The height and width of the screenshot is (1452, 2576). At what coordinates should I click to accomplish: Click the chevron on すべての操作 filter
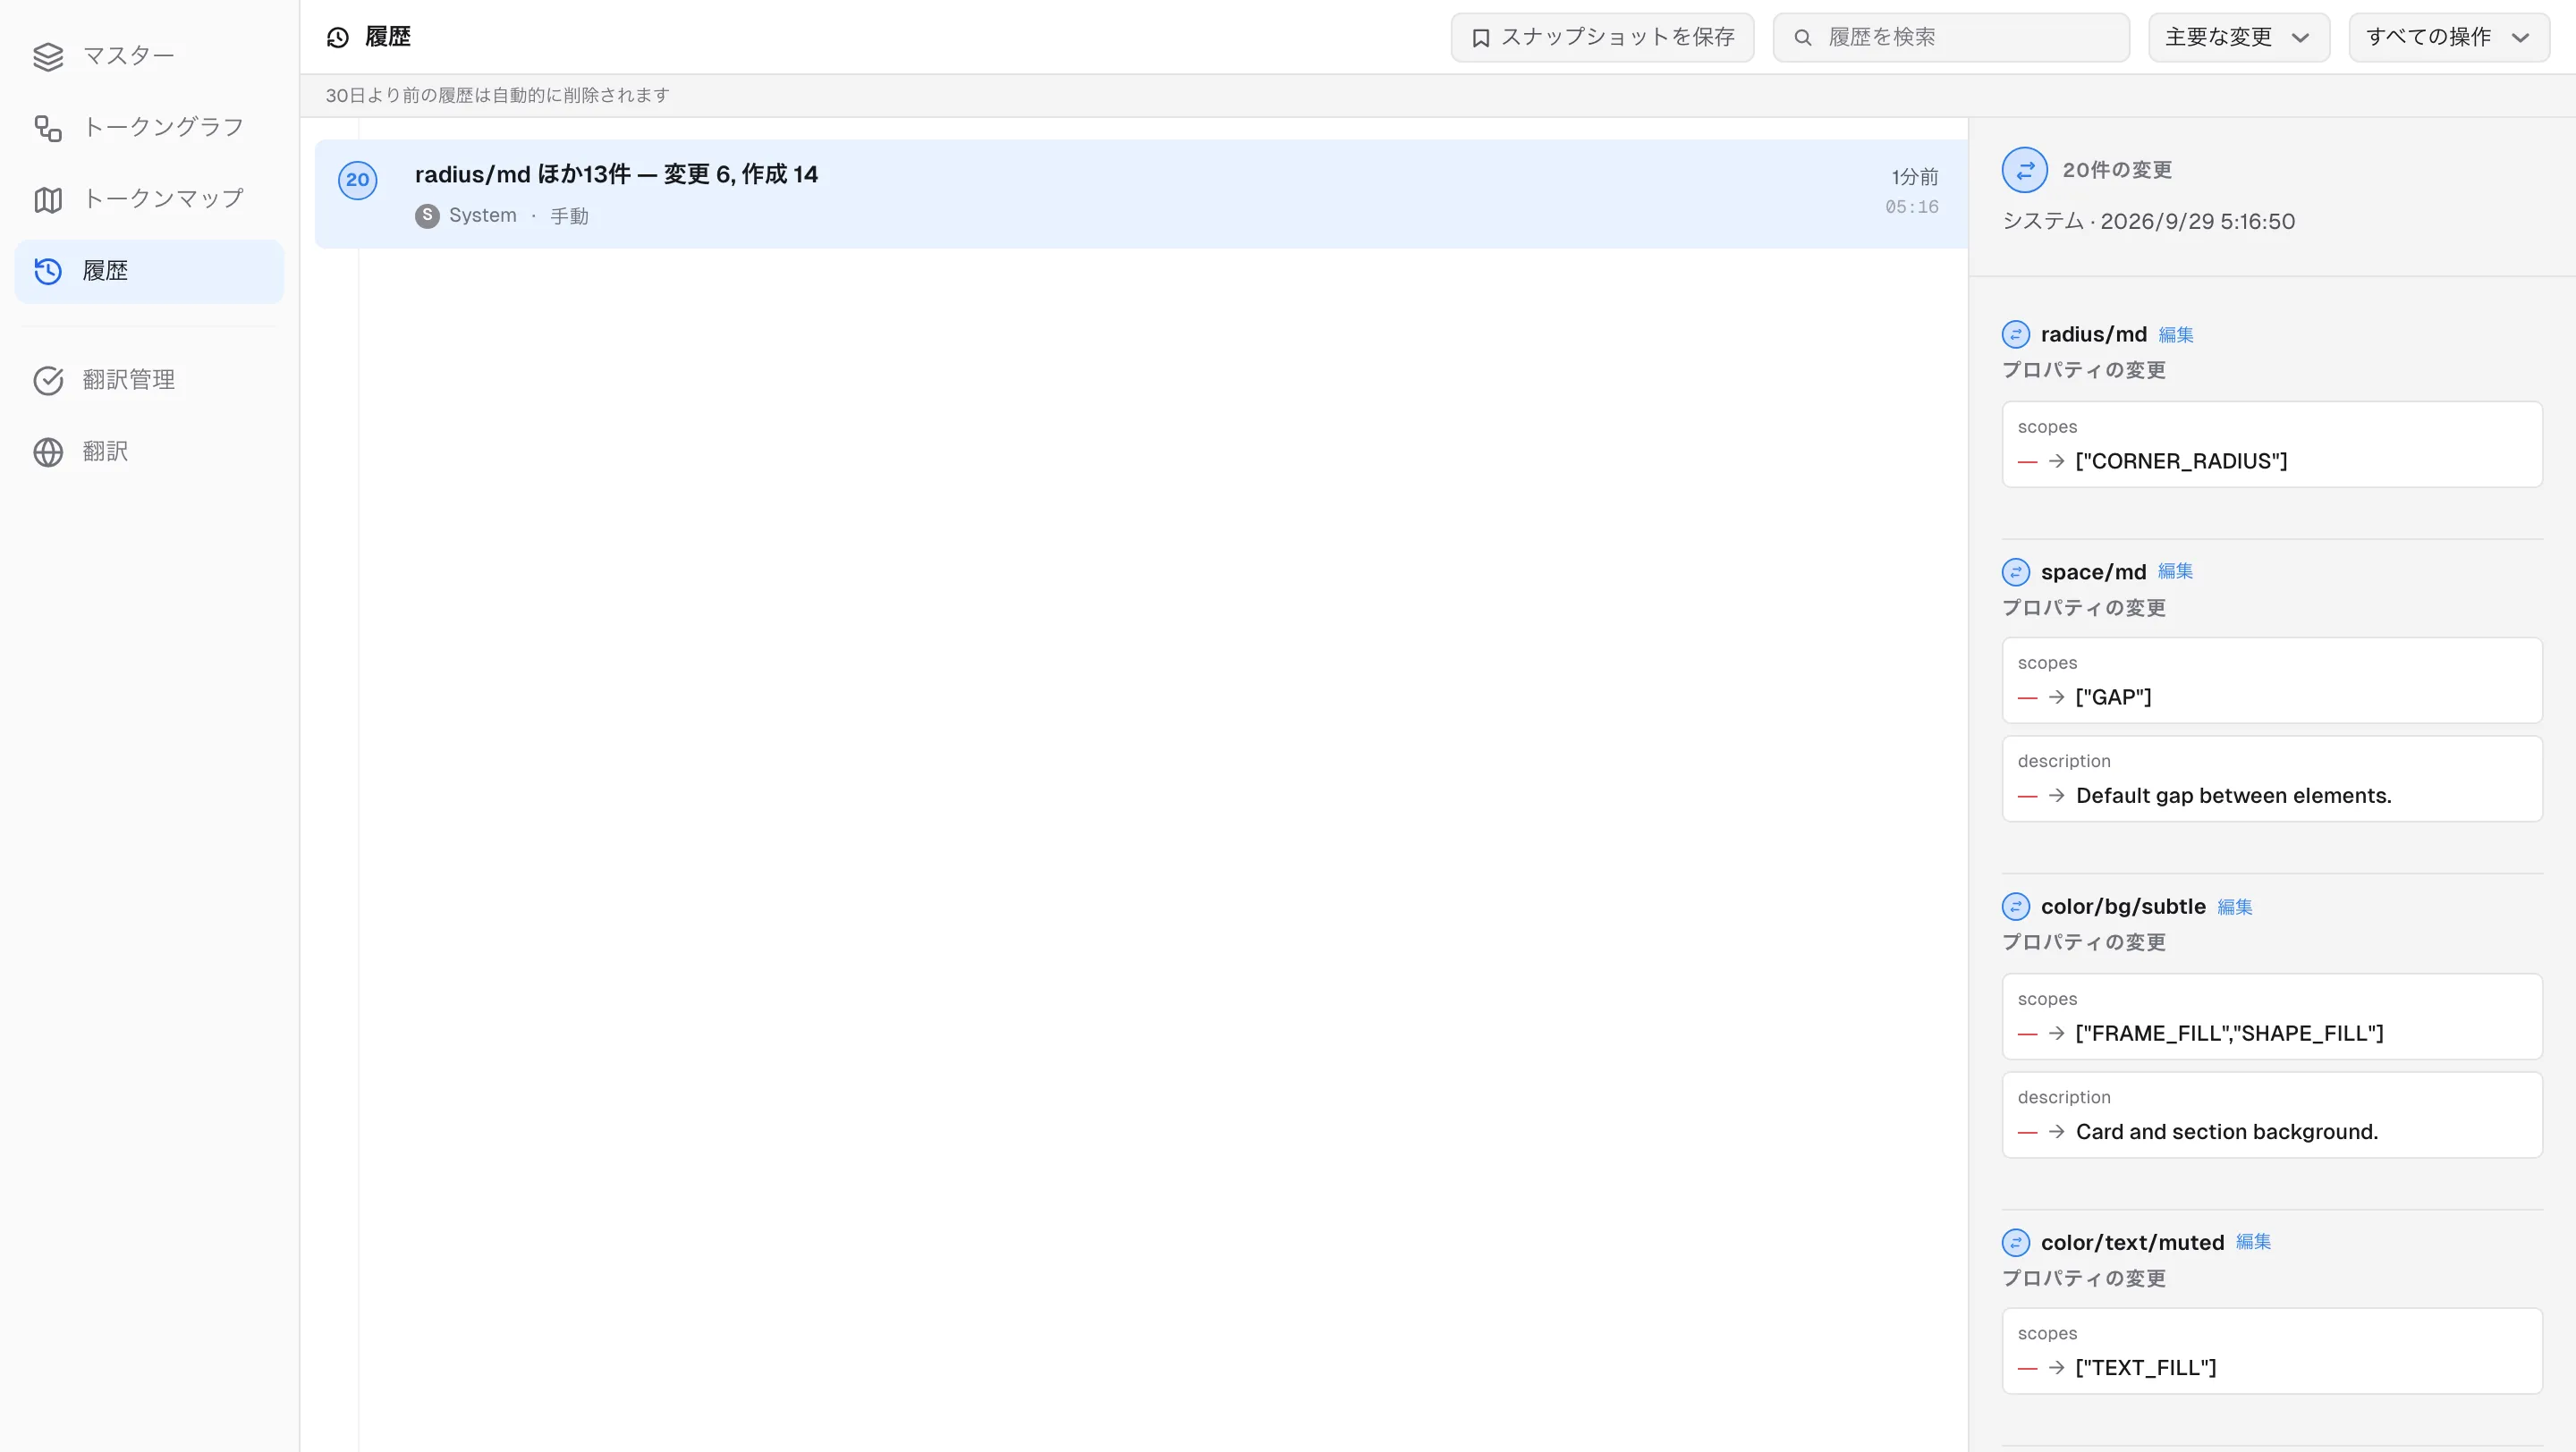tap(2520, 38)
